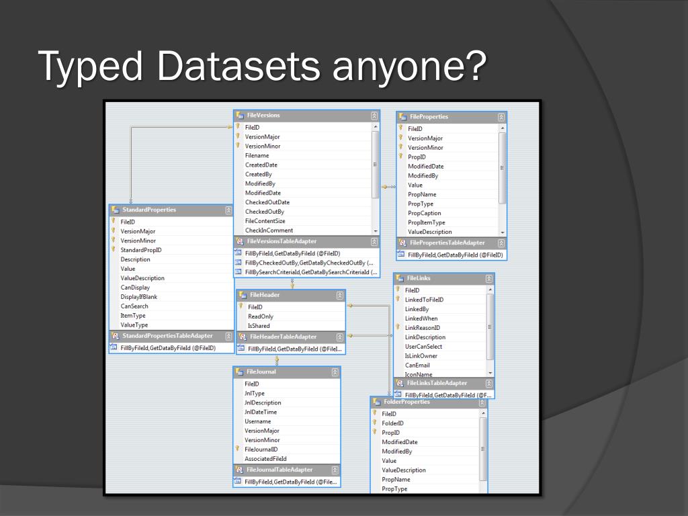This screenshot has width=688, height=516.
Task: Collapse the StandardProperties table header chevron
Action: click(228, 210)
